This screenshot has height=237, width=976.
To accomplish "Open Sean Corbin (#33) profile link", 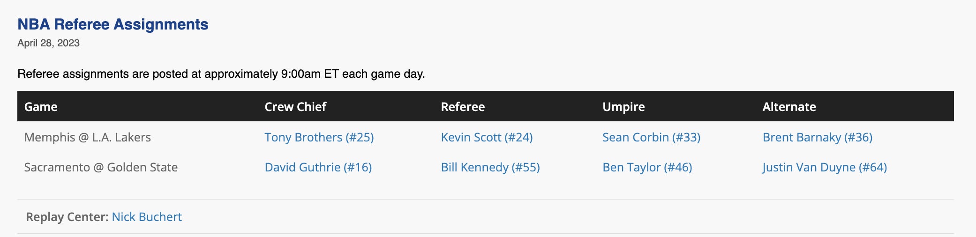I will point(651,137).
